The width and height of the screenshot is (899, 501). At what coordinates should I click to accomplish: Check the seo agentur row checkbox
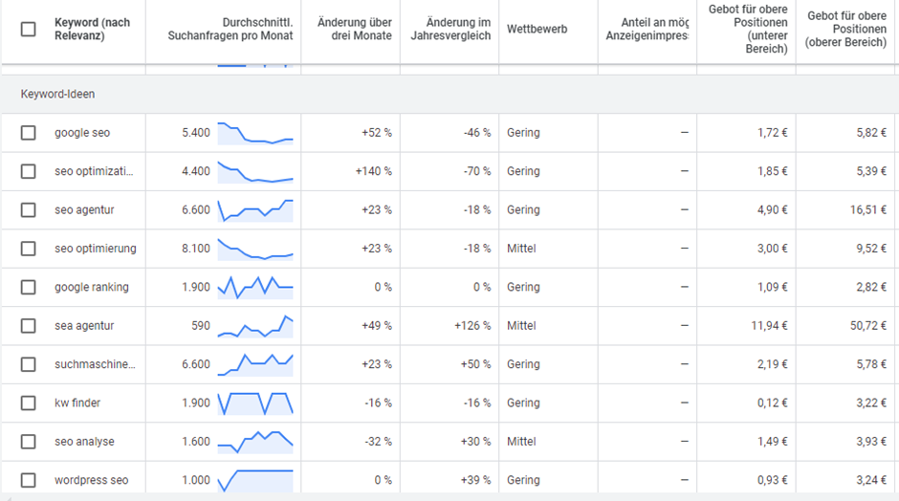tap(29, 210)
